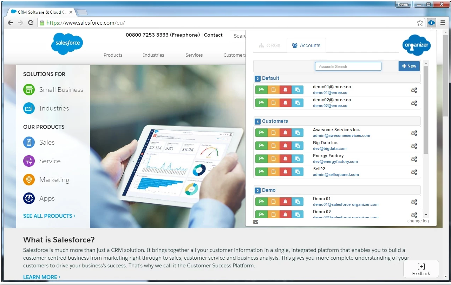This screenshot has height=285, width=451.
Task: Open the Service product link
Action: coord(50,161)
